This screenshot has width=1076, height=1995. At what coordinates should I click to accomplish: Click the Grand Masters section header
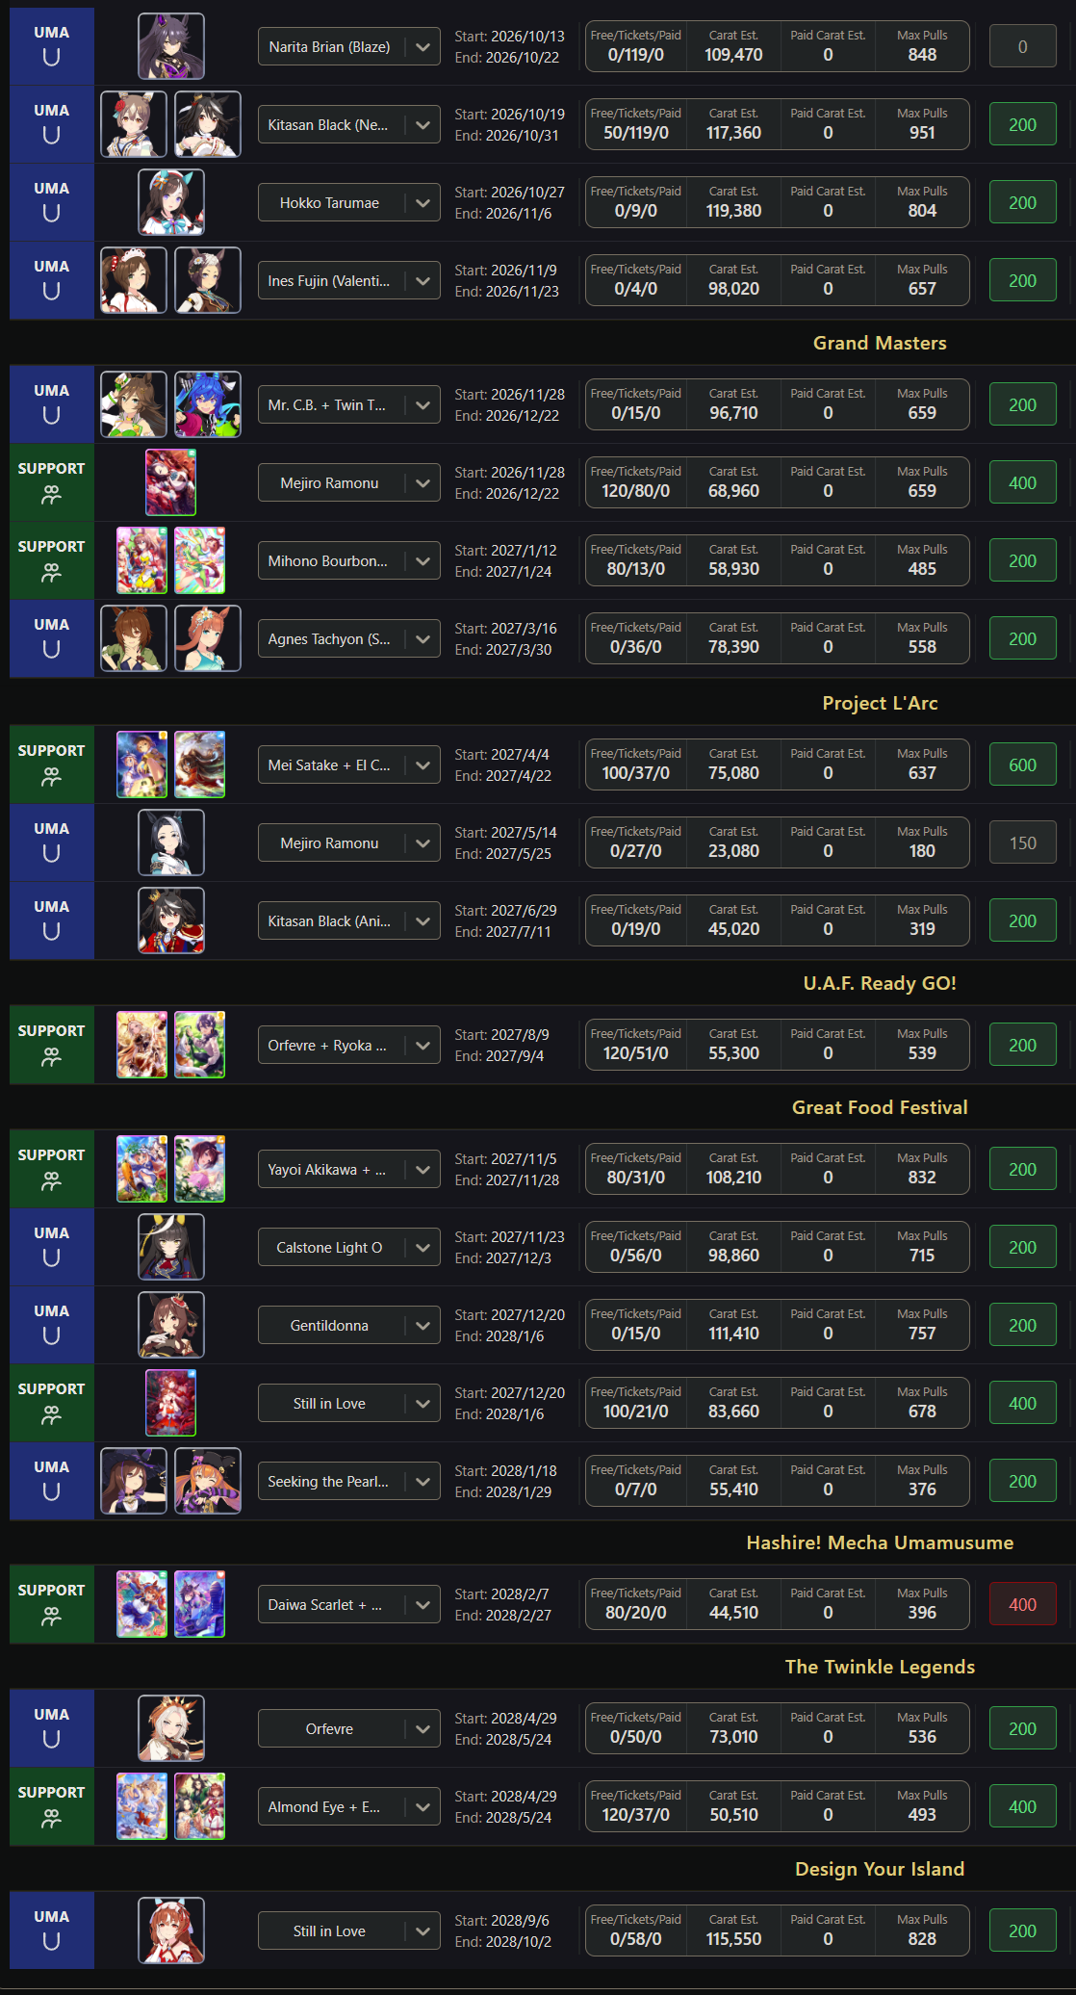[880, 343]
